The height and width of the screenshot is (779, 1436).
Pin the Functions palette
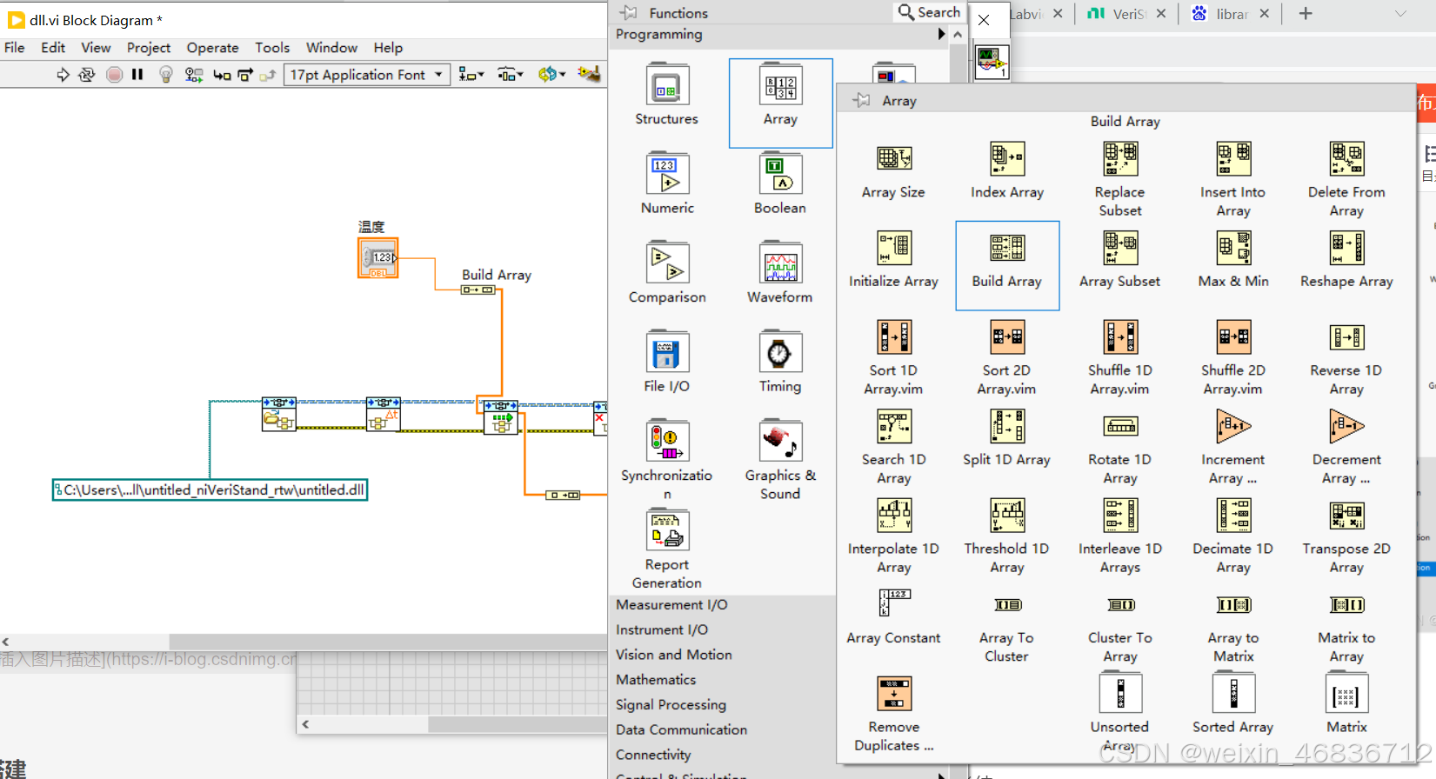tap(628, 12)
